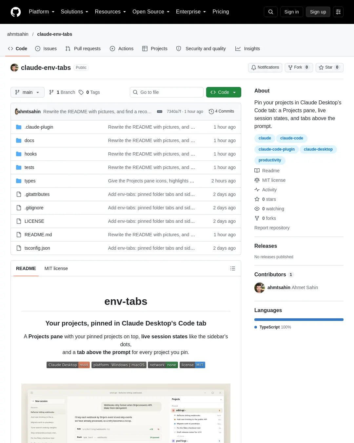Expand the Enterprise menu
Image resolution: width=354 pixels, height=443 pixels.
pos(191,12)
